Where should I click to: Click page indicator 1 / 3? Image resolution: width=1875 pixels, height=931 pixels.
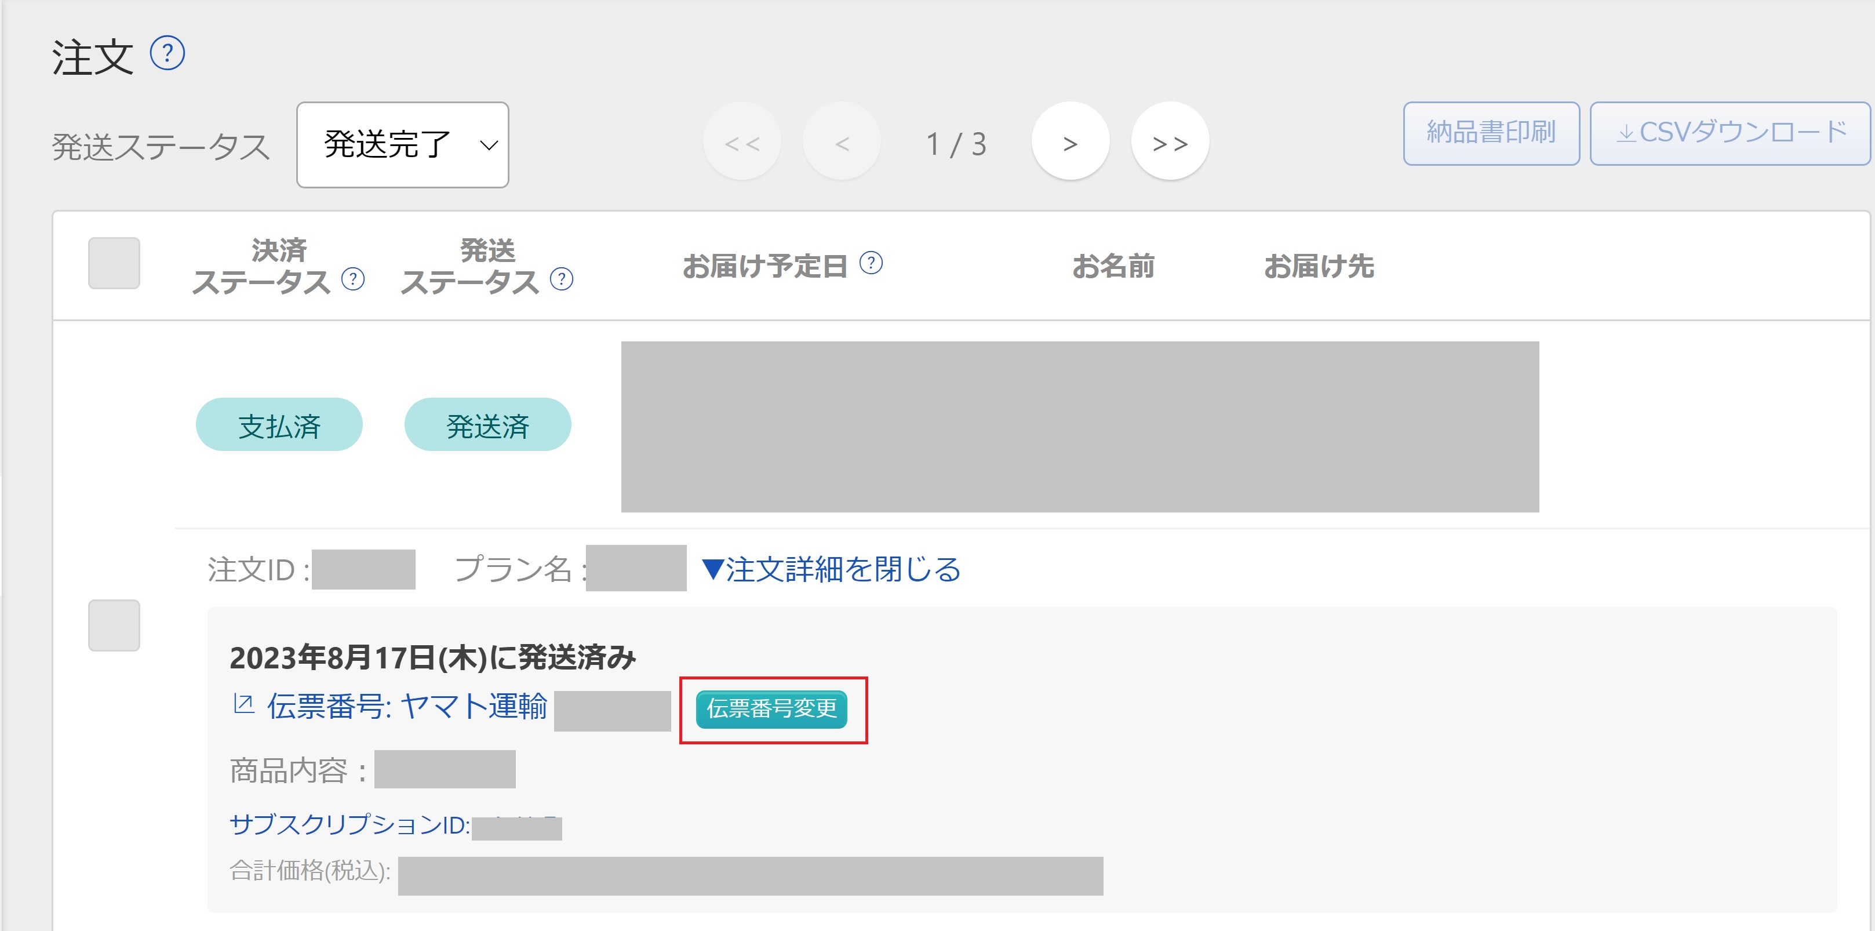tap(956, 144)
